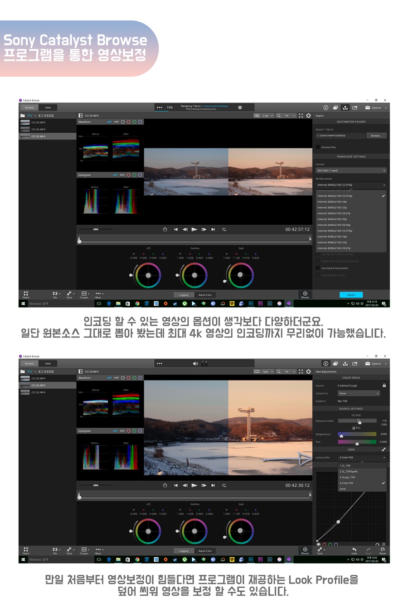Open the Tools dropdown in Export window
The height and width of the screenshot is (613, 408).
coord(70,295)
